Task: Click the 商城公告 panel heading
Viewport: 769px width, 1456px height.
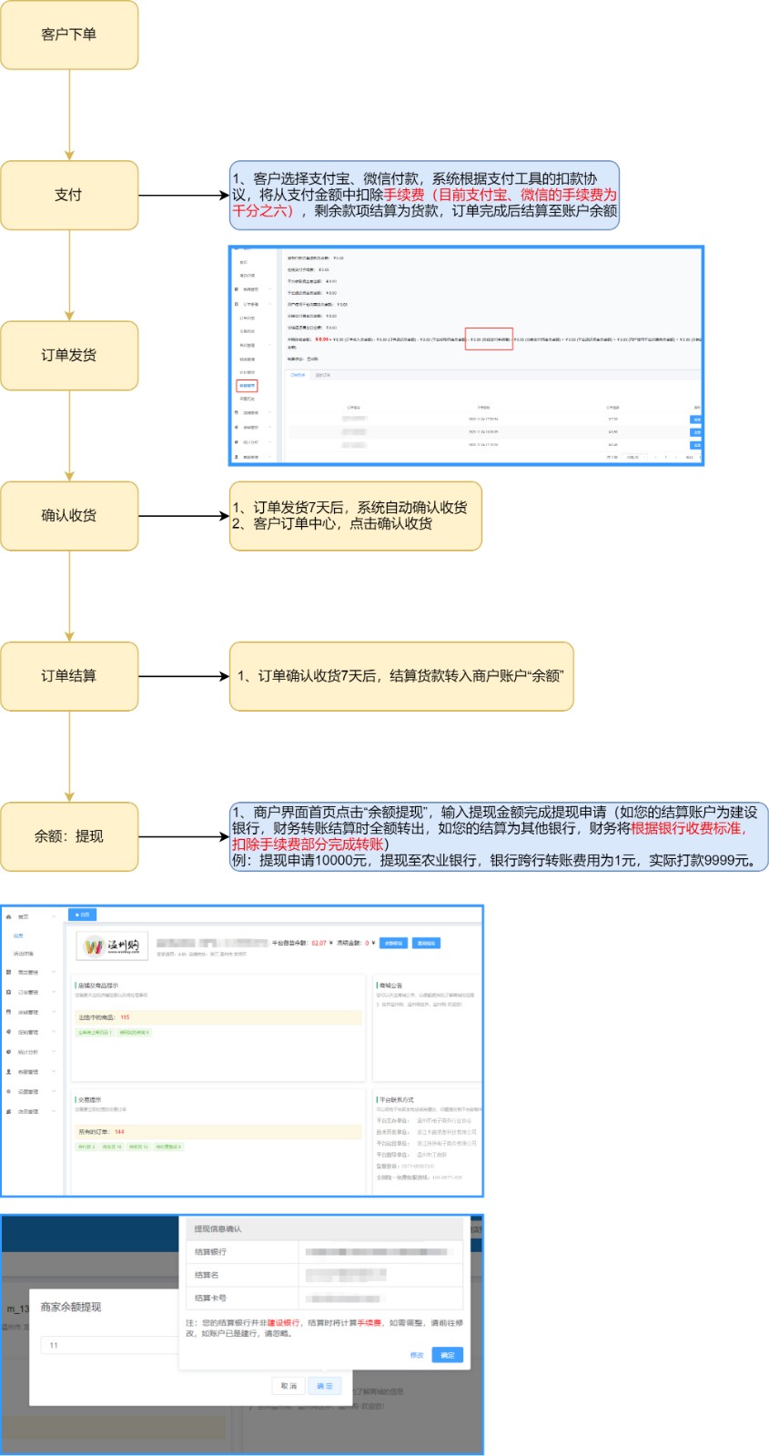Action: [x=390, y=986]
